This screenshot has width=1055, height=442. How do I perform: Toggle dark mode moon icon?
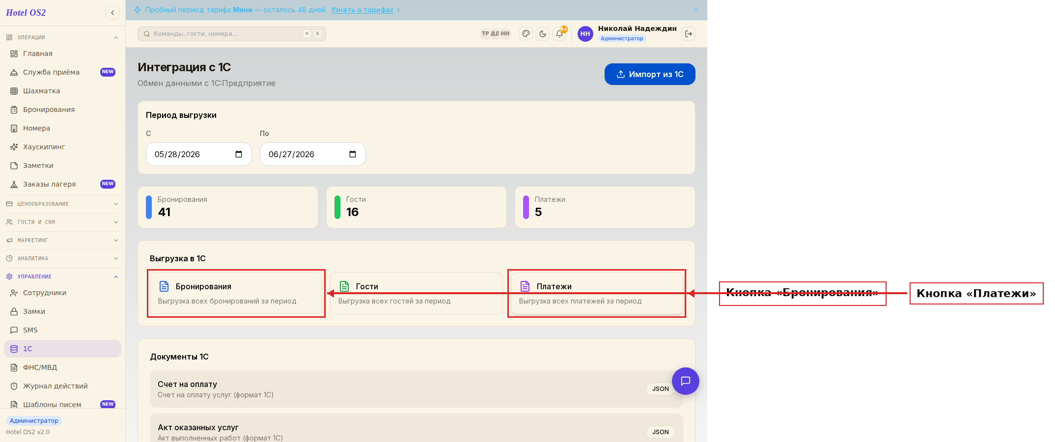(x=543, y=34)
